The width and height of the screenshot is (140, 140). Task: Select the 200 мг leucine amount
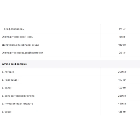(122, 72)
